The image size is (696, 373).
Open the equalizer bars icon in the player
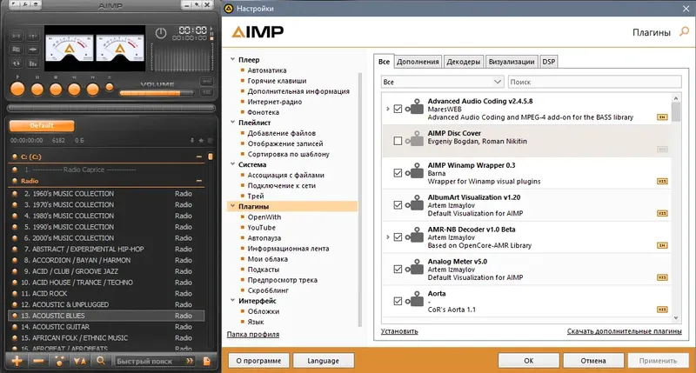pyautogui.click(x=33, y=63)
